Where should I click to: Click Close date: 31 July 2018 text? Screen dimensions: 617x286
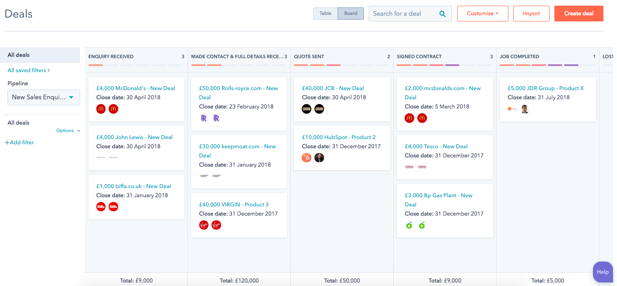pyautogui.click(x=539, y=98)
